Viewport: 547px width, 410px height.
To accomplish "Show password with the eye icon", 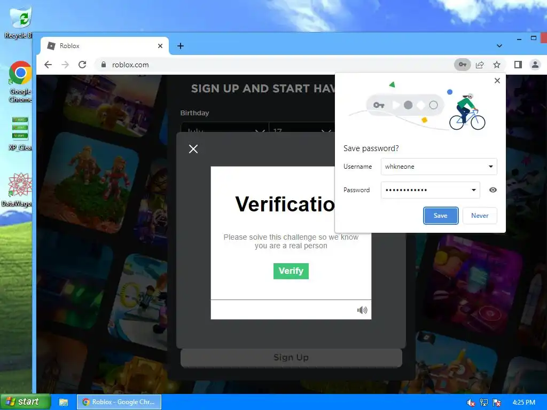I will [x=493, y=190].
